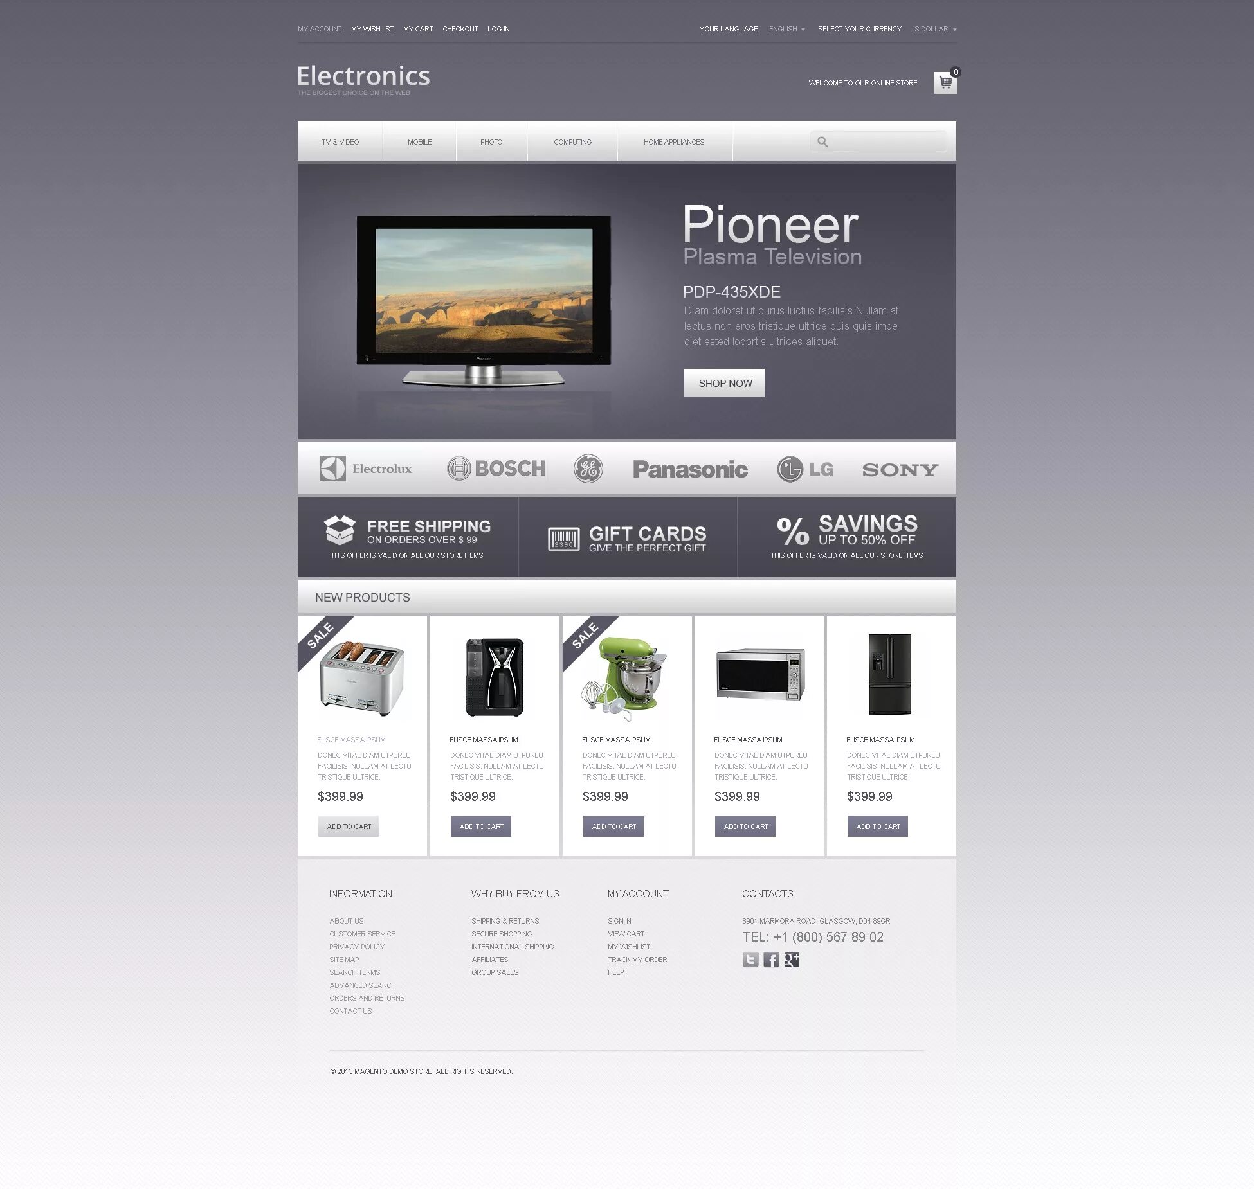Click SHOP NOW button on Pioneer banner
The height and width of the screenshot is (1189, 1254).
tap(724, 383)
